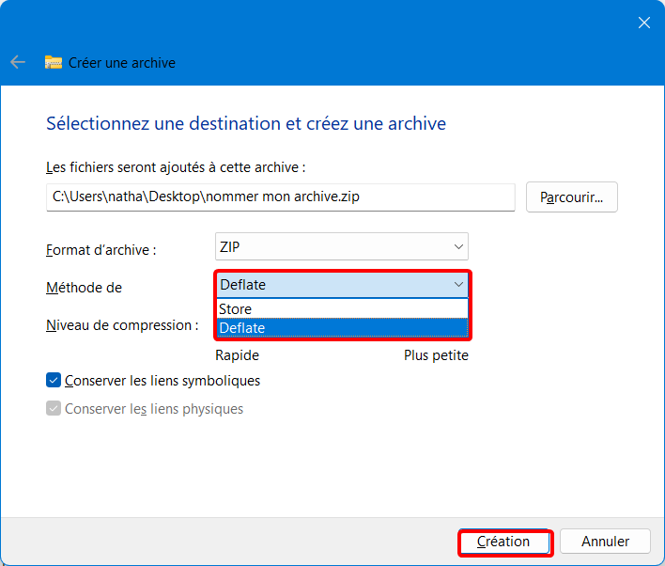
Task: Open the Format d'archive ZIP dropdown
Action: click(341, 246)
